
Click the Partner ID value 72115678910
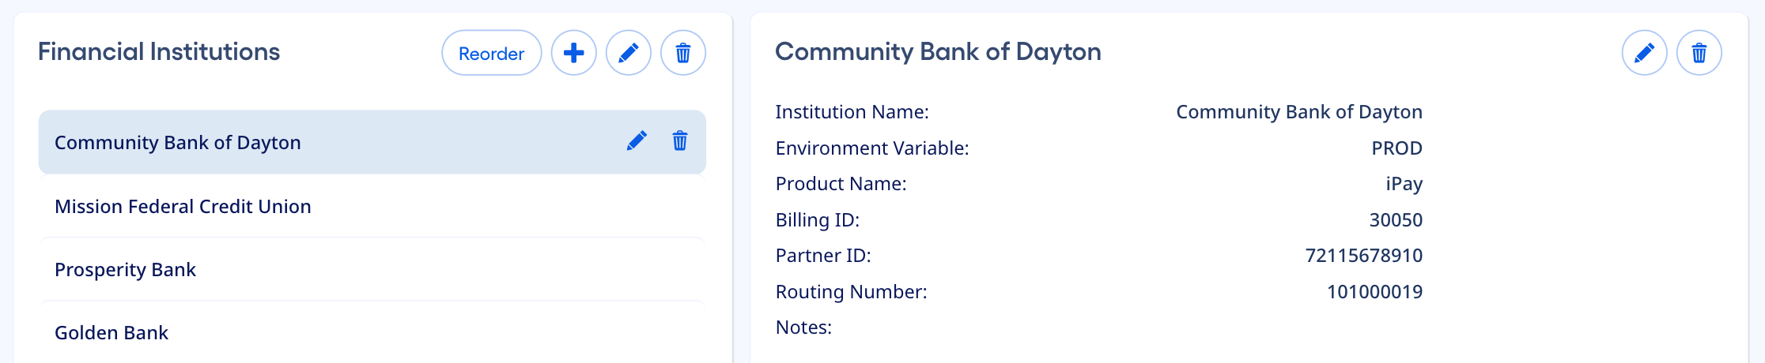pos(1363,256)
